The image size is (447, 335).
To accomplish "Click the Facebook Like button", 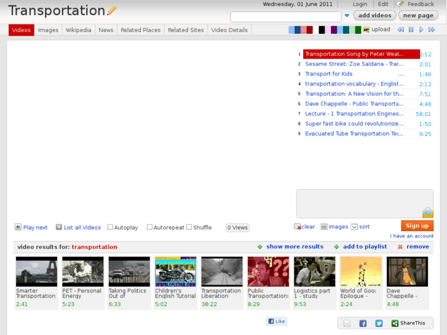I will (277, 321).
